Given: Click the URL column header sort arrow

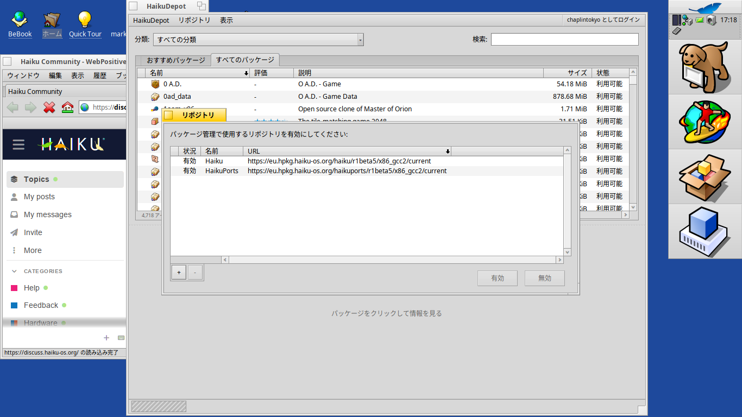Looking at the screenshot, I should pyautogui.click(x=448, y=151).
